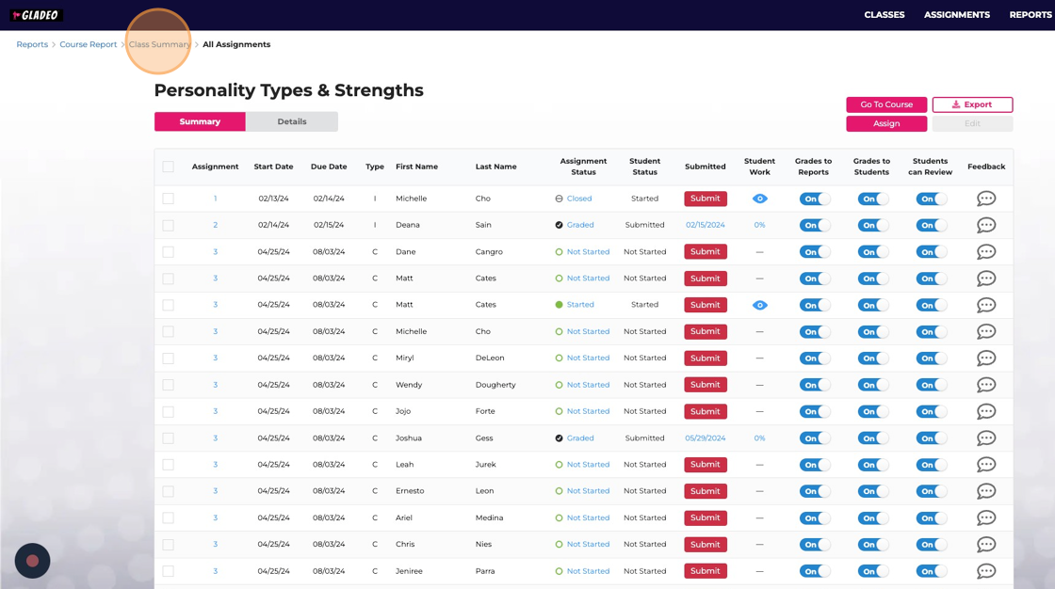Image resolution: width=1055 pixels, height=589 pixels.
Task: Toggle Students can Review for Jeniree Parra
Action: coord(931,571)
